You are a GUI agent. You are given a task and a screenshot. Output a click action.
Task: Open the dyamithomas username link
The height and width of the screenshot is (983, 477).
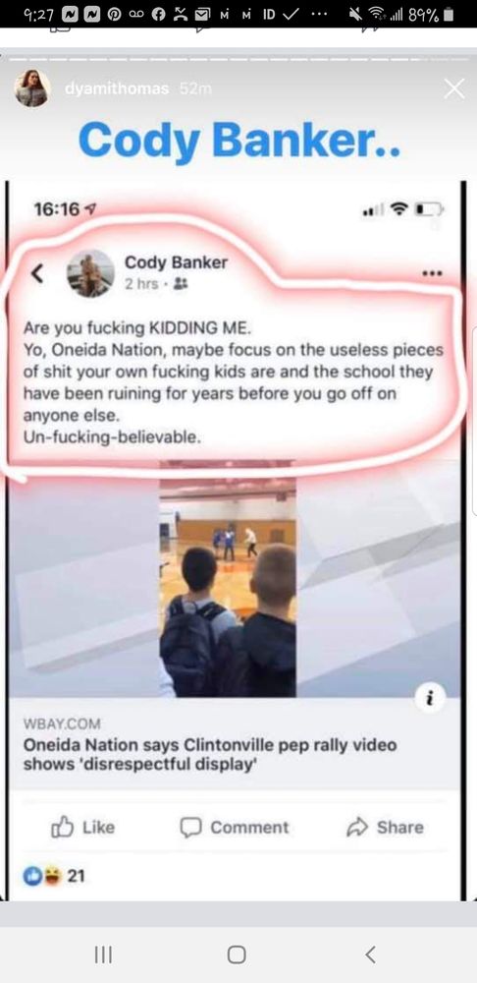click(x=117, y=89)
